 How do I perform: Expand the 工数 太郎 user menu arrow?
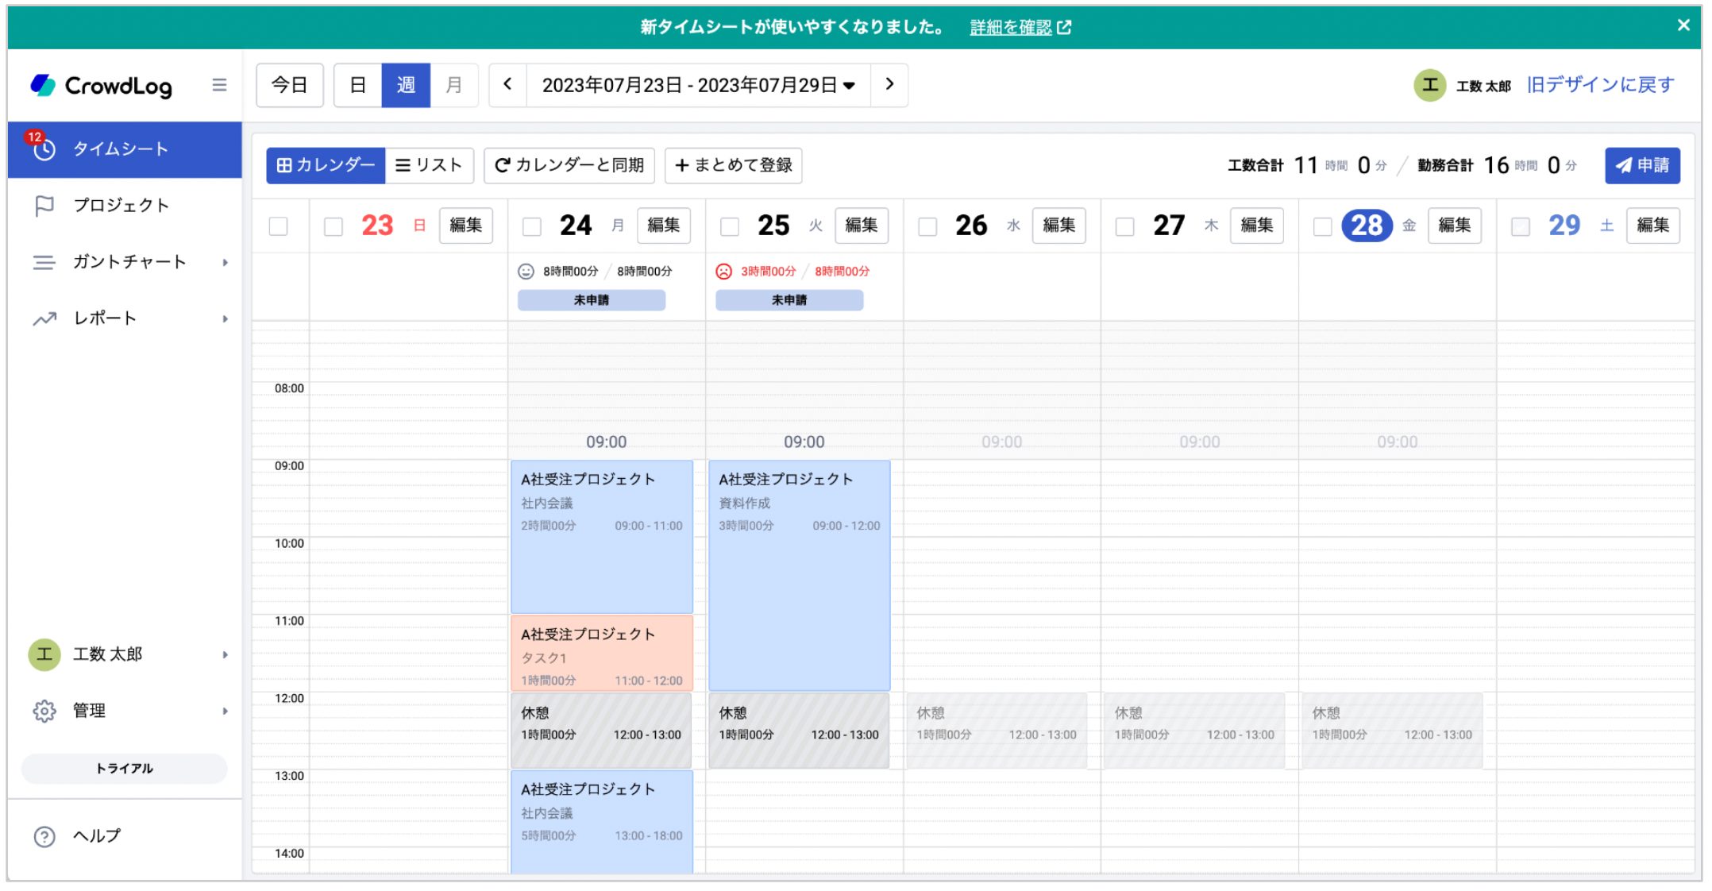point(226,655)
